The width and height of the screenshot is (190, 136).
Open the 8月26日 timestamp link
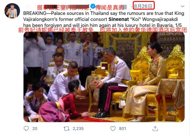coord(143,6)
